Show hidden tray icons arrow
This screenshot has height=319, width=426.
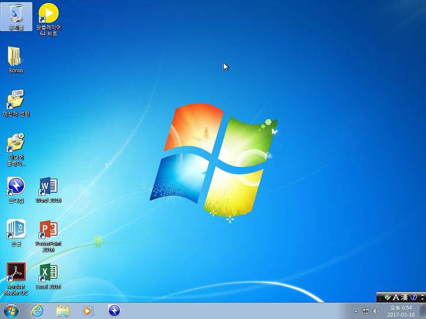356,311
